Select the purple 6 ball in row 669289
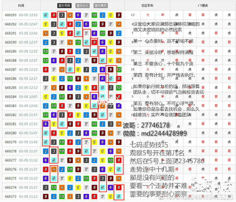236x202 pixels. click(x=103, y=51)
